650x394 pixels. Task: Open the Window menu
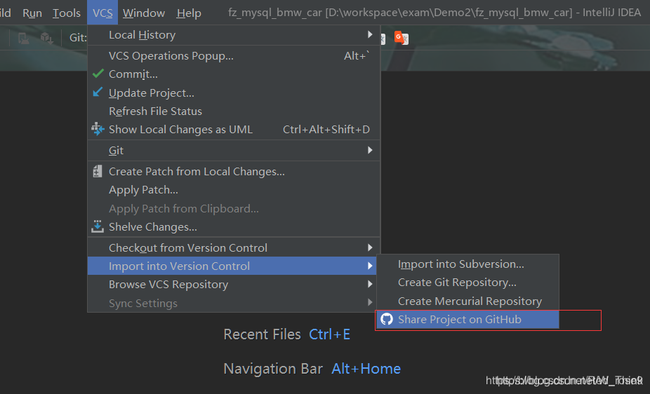tap(144, 13)
